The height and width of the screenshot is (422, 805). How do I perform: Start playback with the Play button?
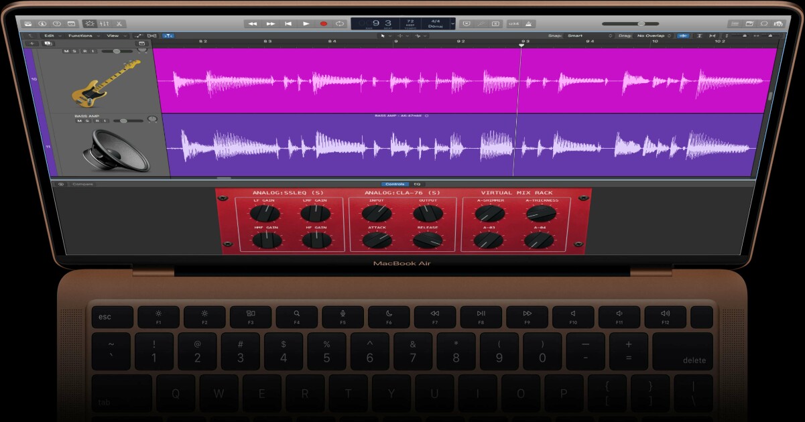(x=306, y=23)
